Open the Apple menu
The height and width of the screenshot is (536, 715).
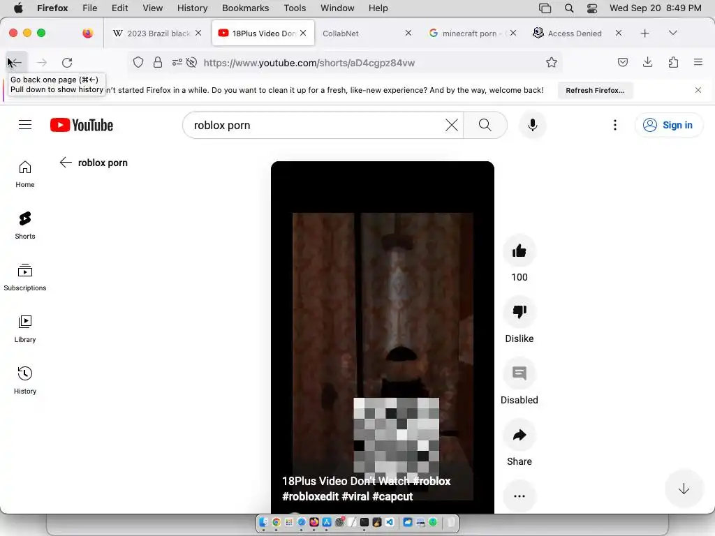pyautogui.click(x=18, y=8)
